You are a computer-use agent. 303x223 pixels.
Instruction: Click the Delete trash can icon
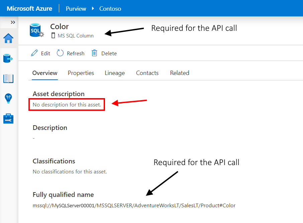tap(95, 53)
